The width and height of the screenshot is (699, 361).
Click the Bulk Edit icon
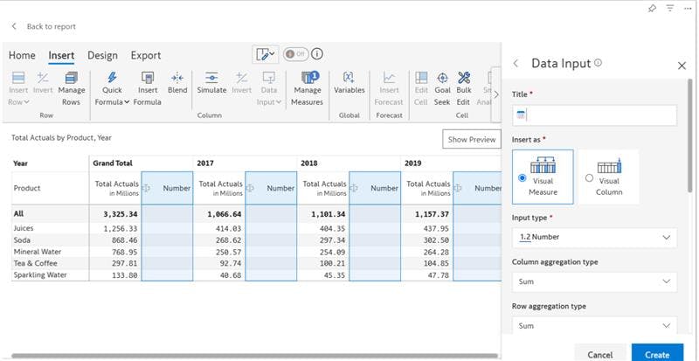click(464, 79)
